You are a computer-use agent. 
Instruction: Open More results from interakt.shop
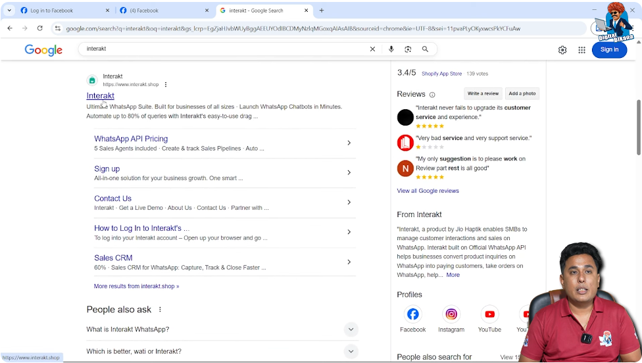[x=136, y=286]
